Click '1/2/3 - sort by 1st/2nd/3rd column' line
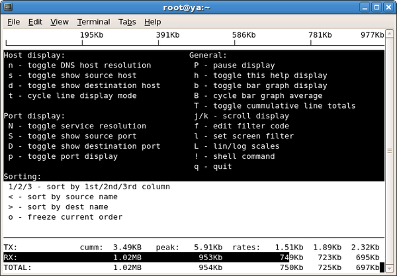Viewport: 397px width, 276px height. (89, 187)
